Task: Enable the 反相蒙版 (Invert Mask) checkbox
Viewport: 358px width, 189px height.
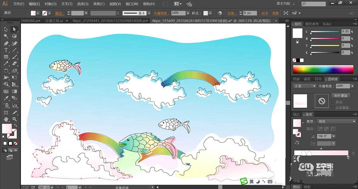Action: click(x=333, y=107)
